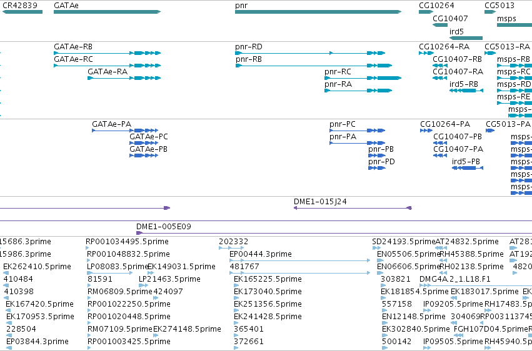Click feature label 410484
This screenshot has height=351, width=532.
(x=18, y=279)
